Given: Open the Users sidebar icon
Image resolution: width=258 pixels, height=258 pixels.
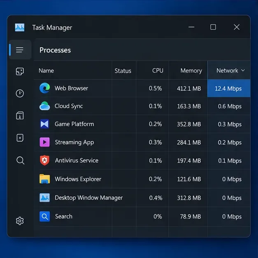Looking at the screenshot, I should (20, 138).
